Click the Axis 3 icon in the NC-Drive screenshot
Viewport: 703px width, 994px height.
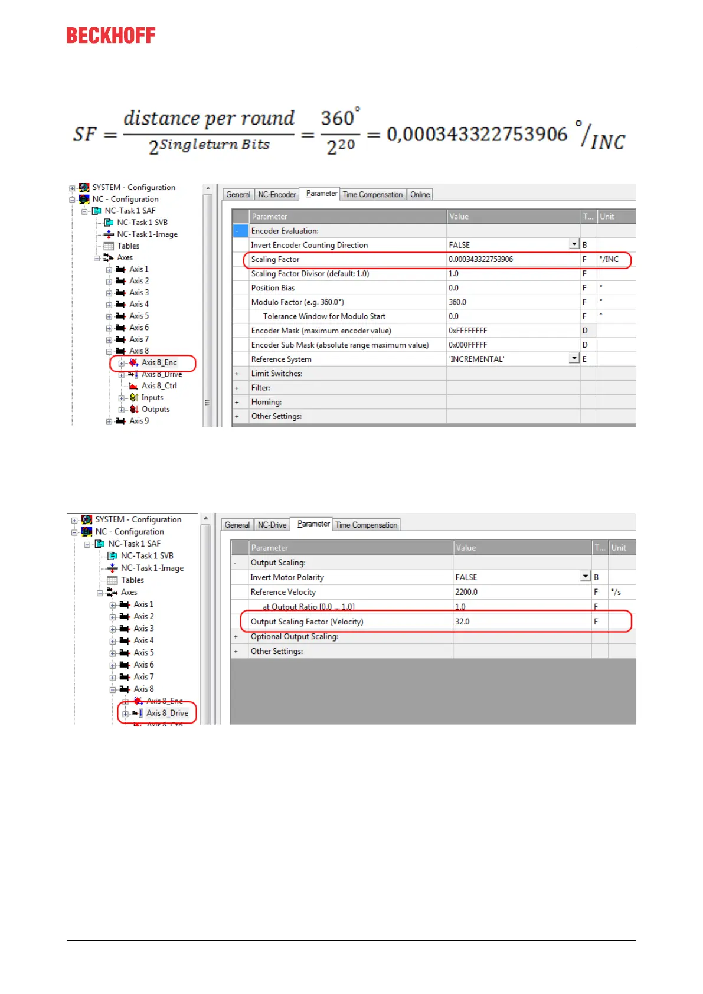[125, 629]
